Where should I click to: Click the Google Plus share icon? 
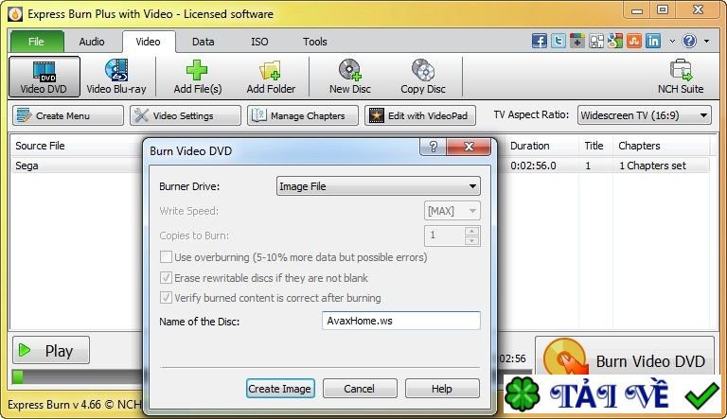577,41
